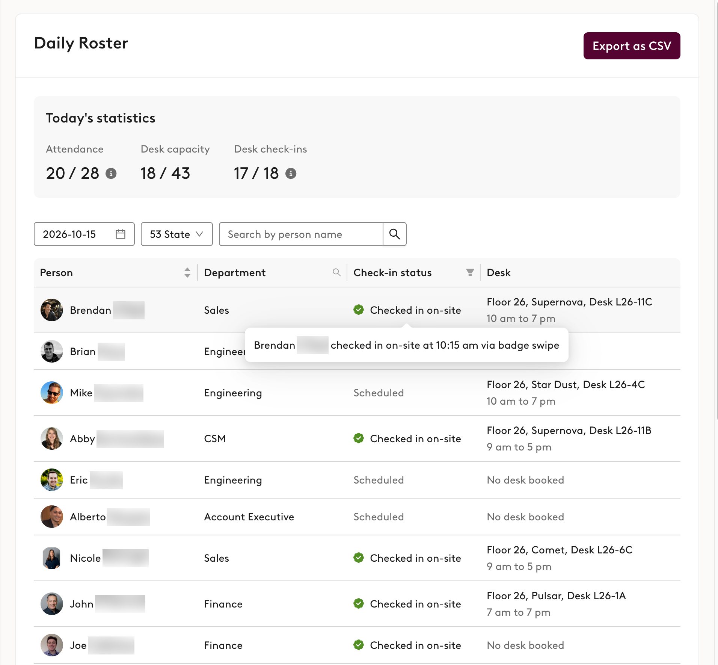Click Brendan's avatar photo
The width and height of the screenshot is (718, 665).
click(x=52, y=310)
